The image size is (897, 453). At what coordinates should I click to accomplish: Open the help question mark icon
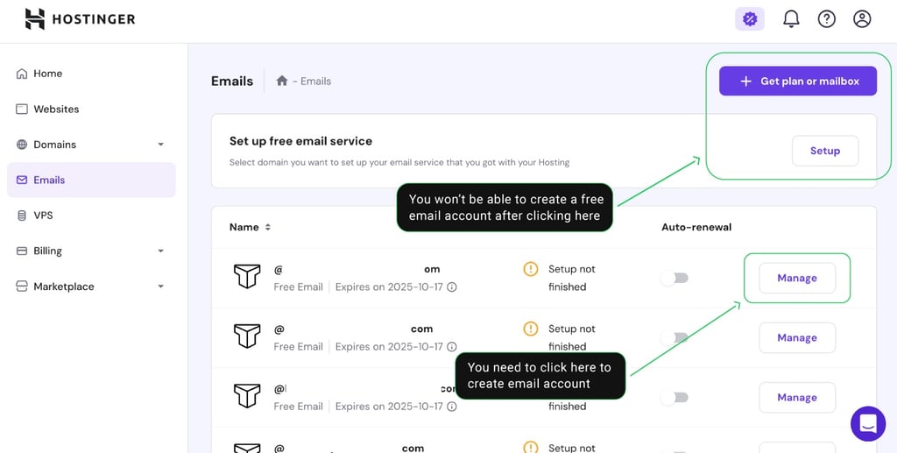[x=826, y=19]
